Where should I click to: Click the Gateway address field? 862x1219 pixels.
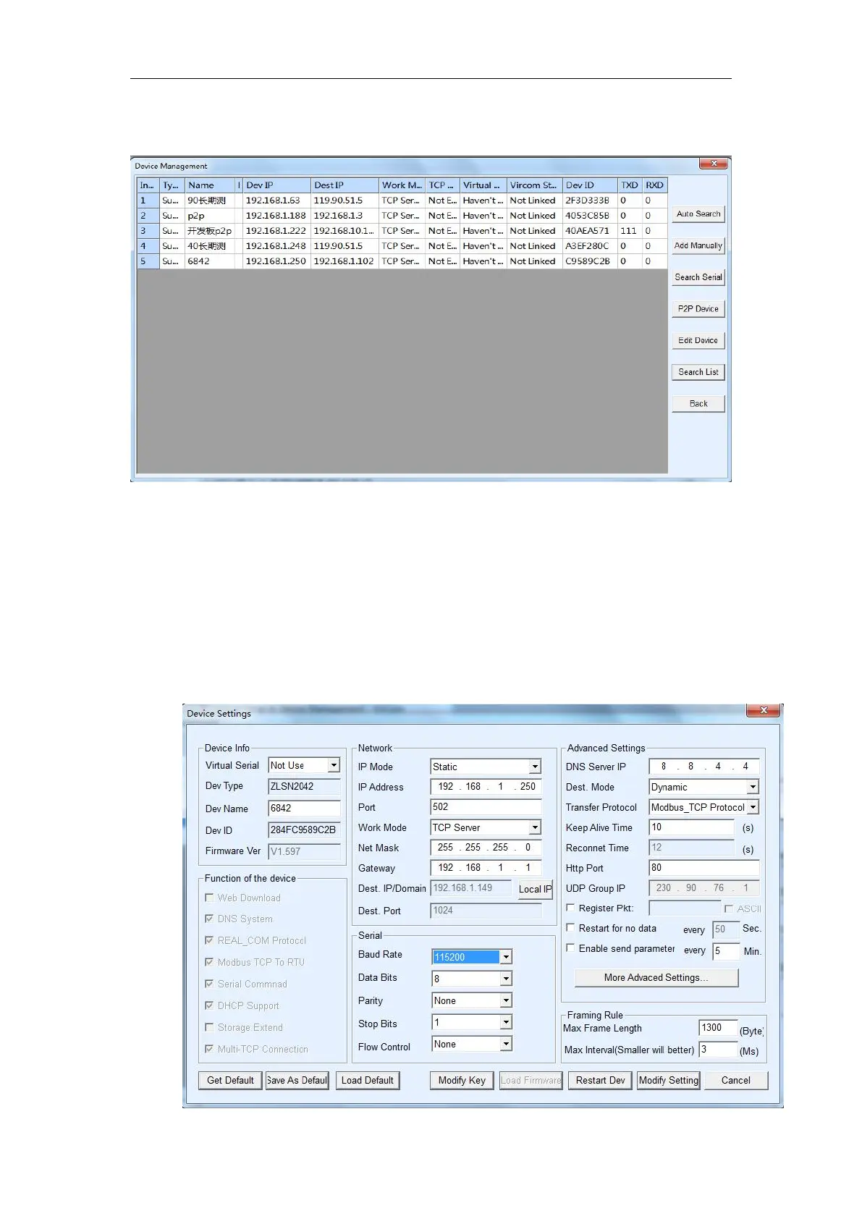[486, 868]
